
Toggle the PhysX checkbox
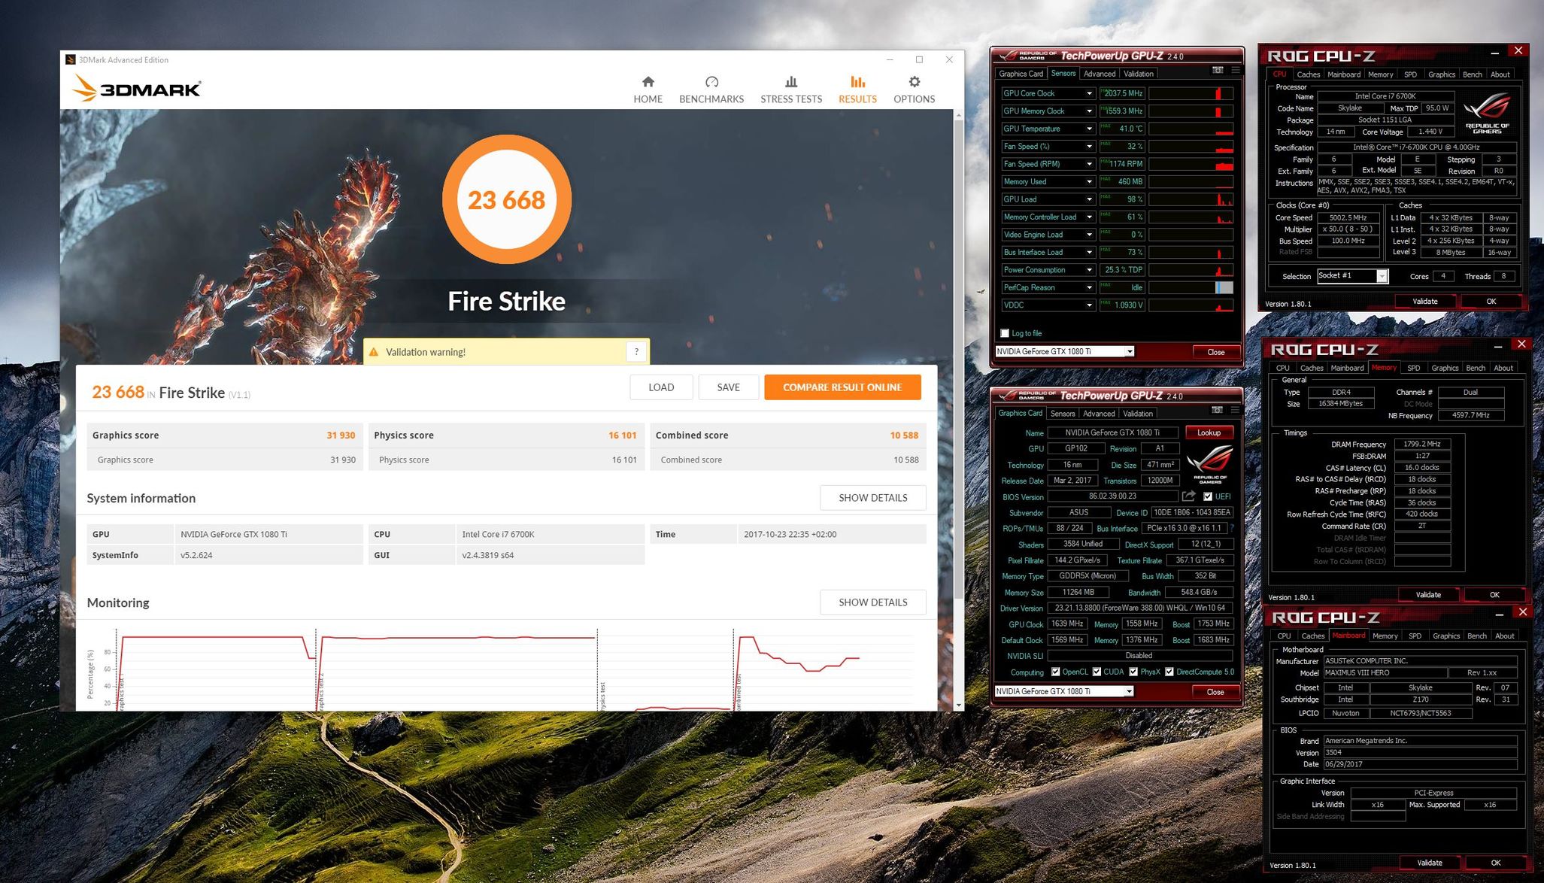[1133, 672]
